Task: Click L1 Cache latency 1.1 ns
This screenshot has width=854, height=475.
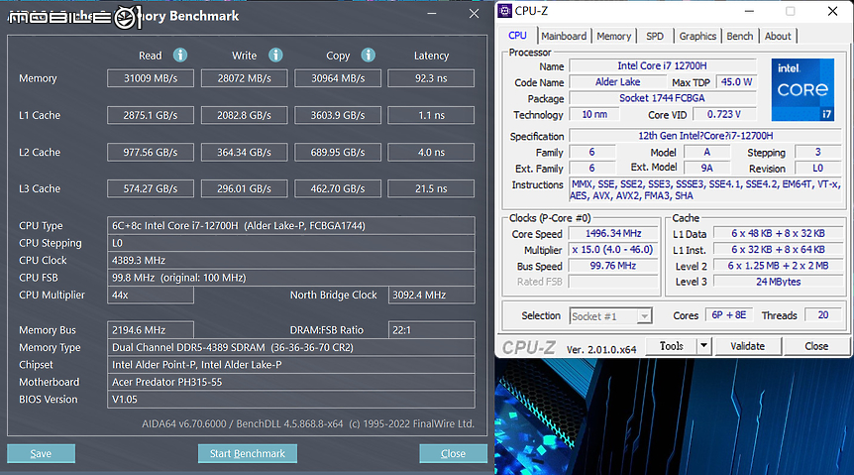Action: 431,115
